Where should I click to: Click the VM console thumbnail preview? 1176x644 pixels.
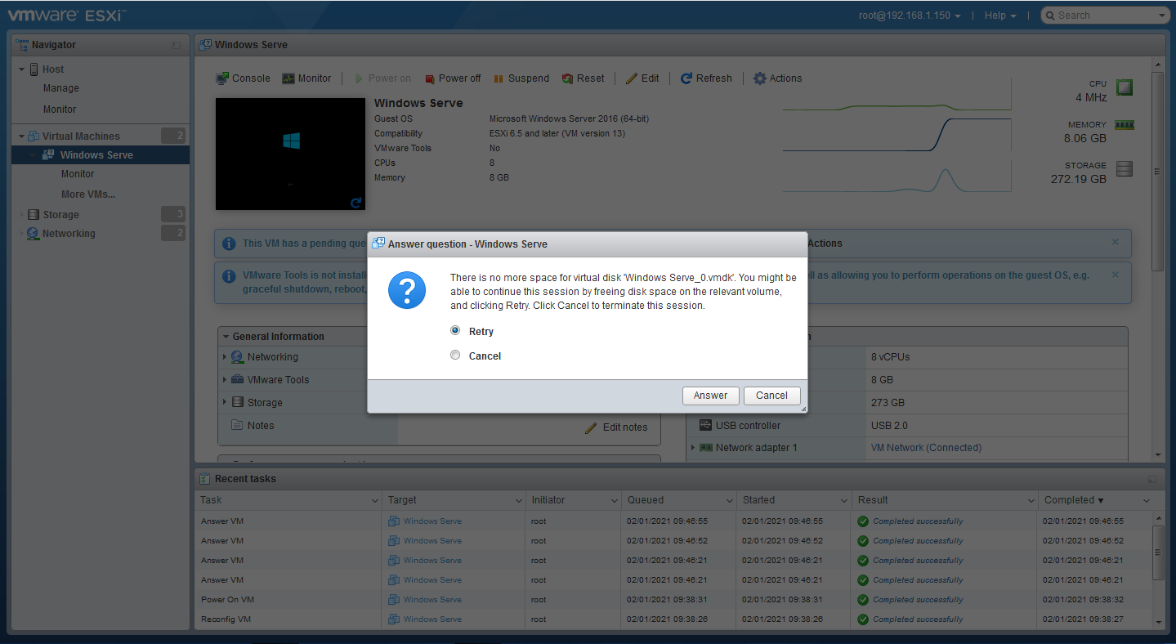coord(290,154)
